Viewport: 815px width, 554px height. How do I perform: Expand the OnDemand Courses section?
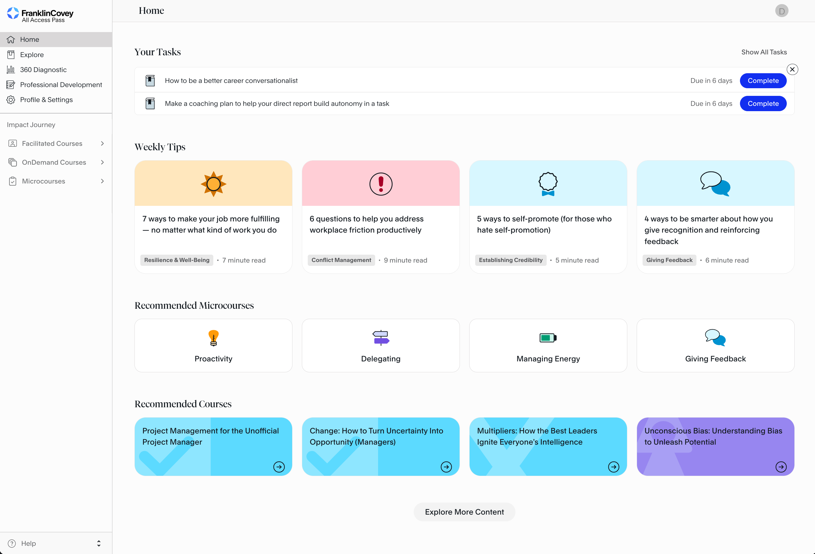(x=102, y=162)
